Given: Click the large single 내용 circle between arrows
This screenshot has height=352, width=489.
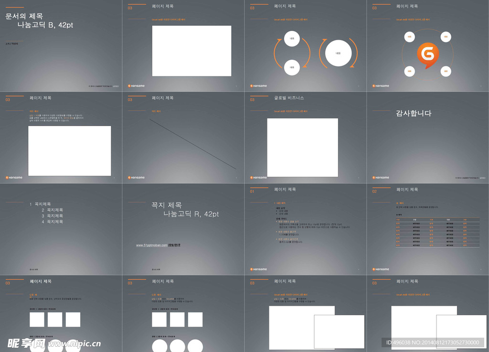Looking at the screenshot, I should pyautogui.click(x=338, y=53).
